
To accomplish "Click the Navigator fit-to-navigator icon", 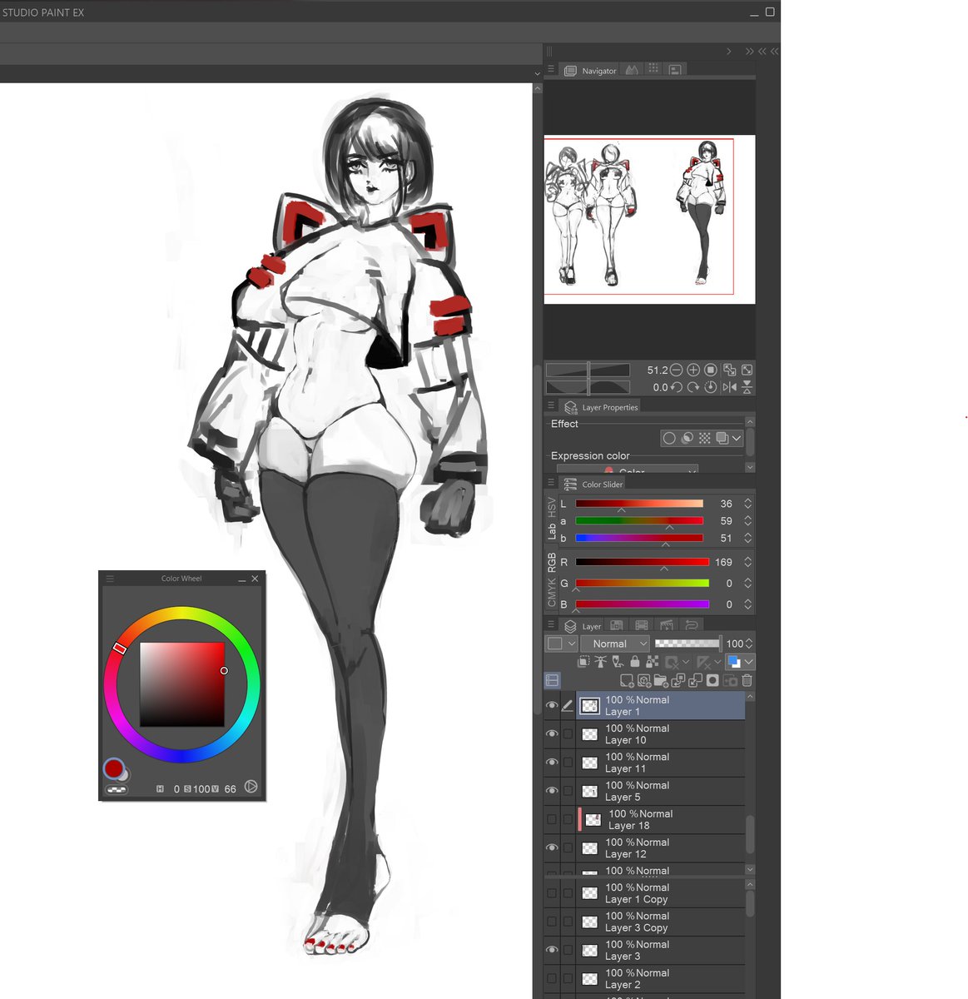I will [x=729, y=370].
